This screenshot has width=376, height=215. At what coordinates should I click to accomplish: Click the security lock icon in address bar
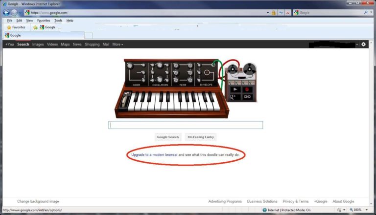point(274,12)
